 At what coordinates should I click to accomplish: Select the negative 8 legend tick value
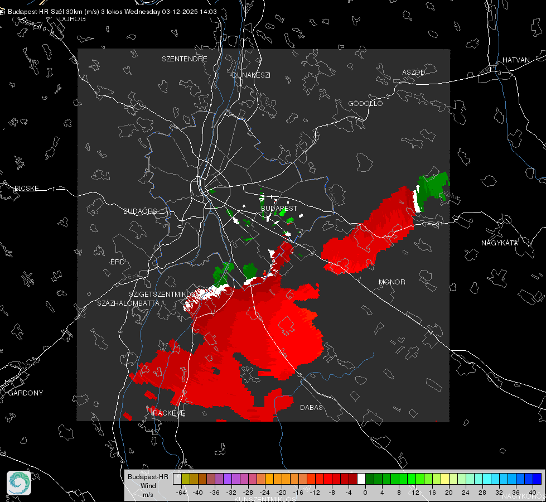[332, 493]
